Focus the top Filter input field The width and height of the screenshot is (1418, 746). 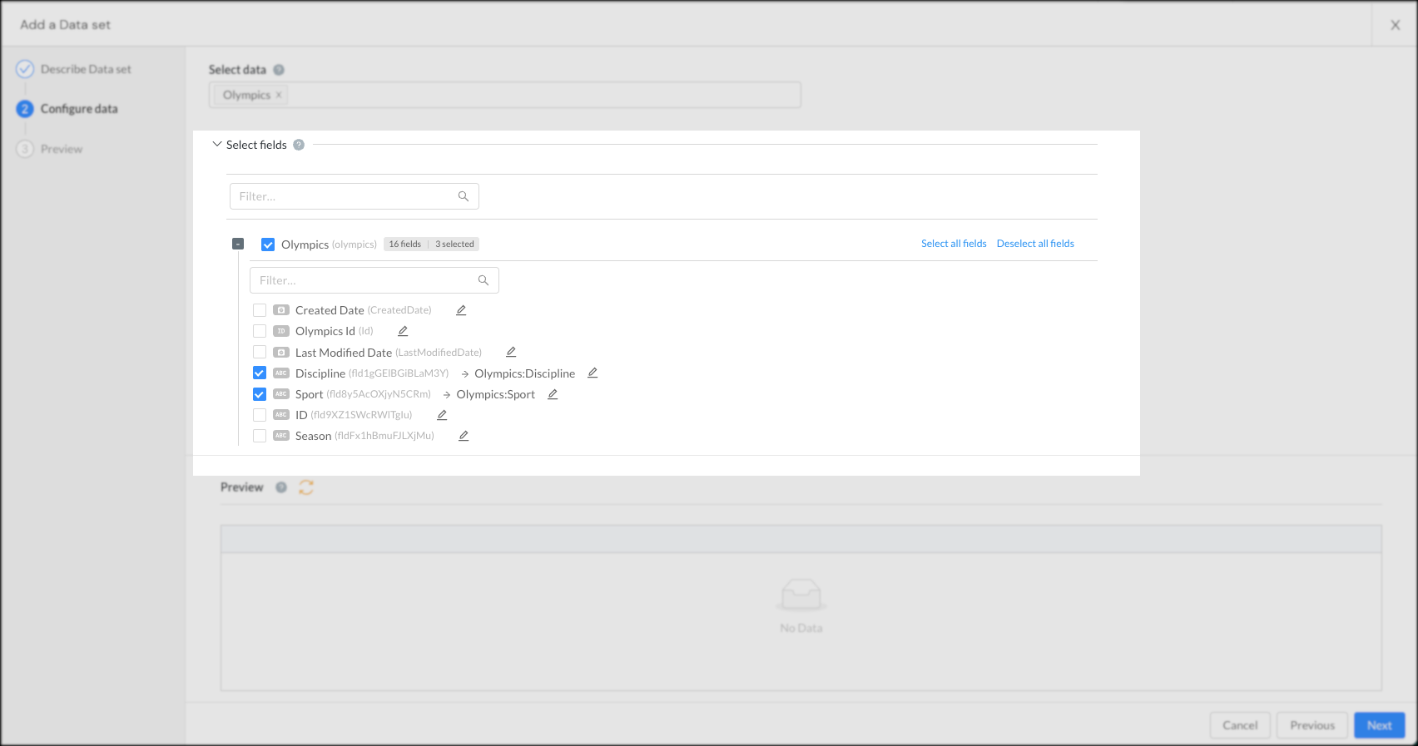[354, 196]
